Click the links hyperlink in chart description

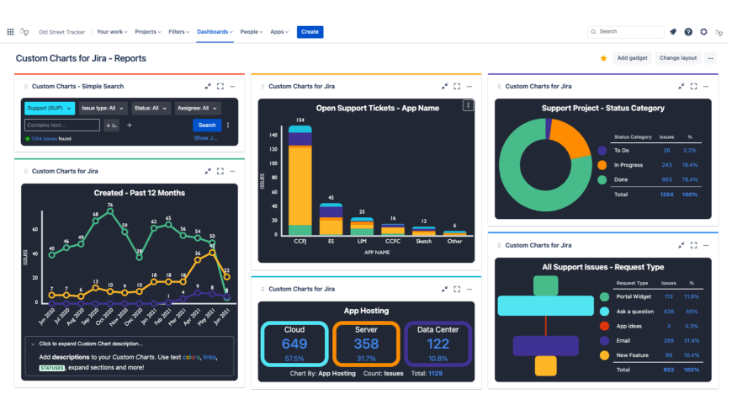click(210, 357)
